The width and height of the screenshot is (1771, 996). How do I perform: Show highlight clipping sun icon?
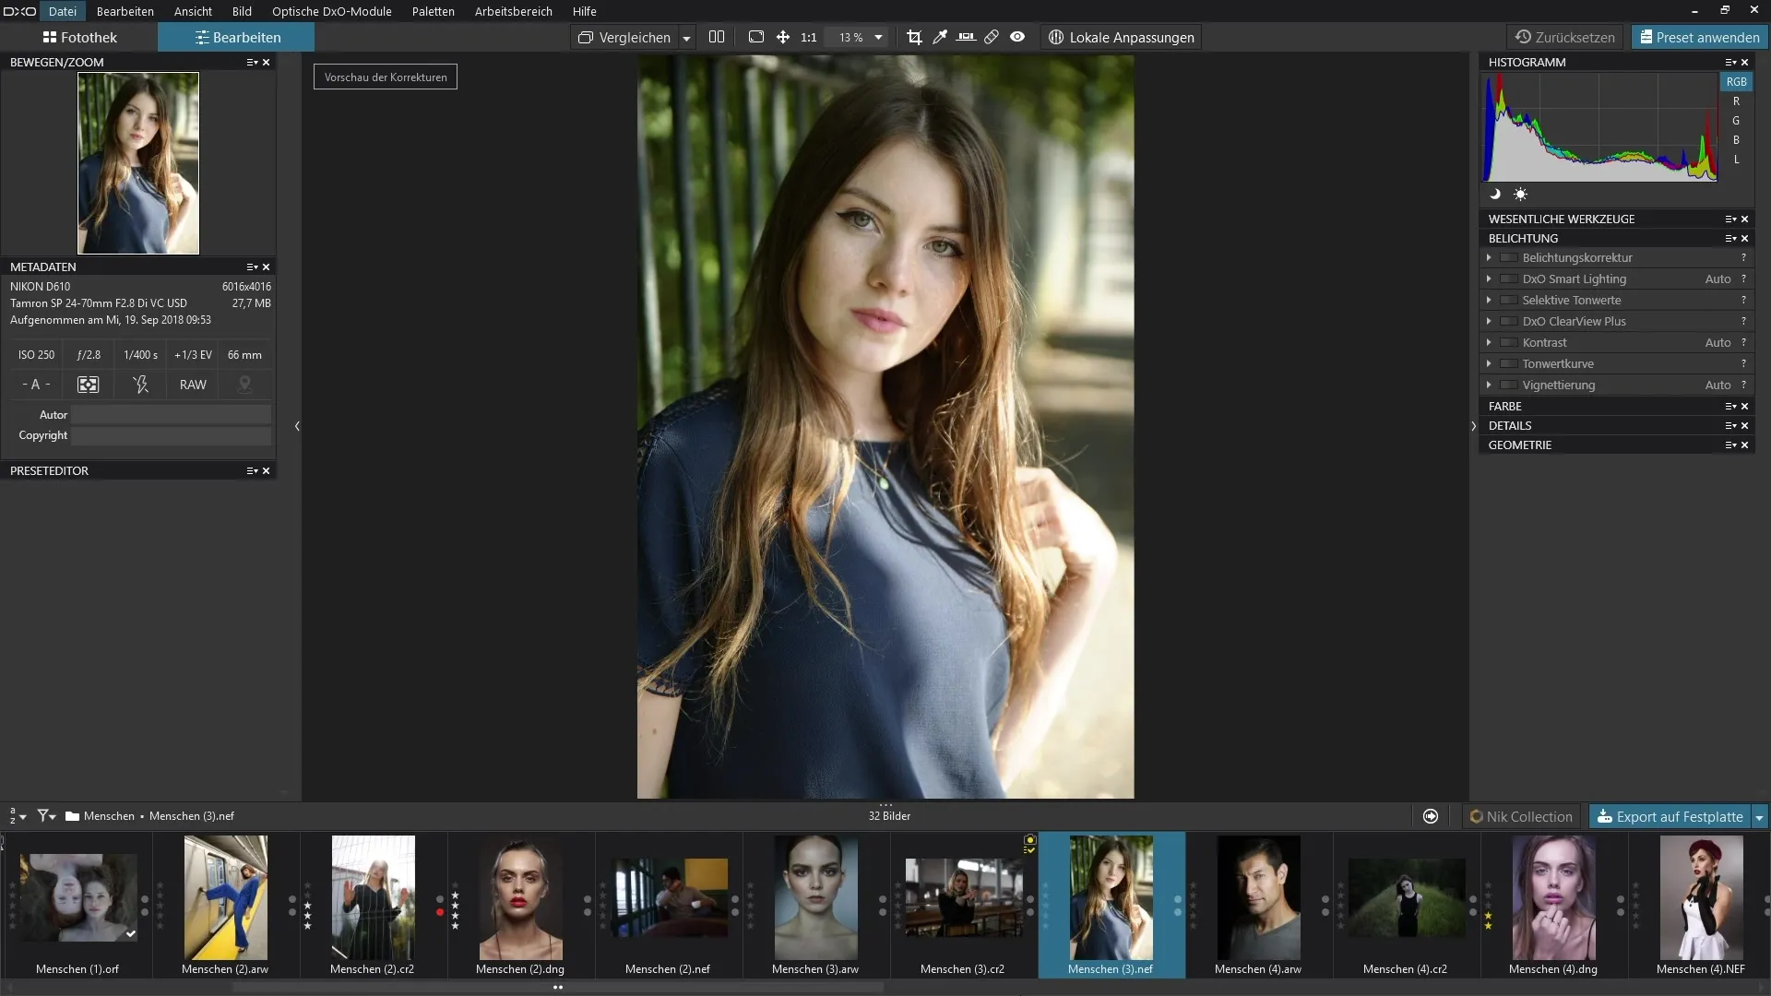coord(1520,195)
